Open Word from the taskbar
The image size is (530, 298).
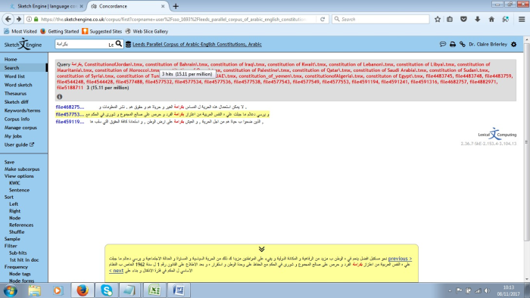179,290
